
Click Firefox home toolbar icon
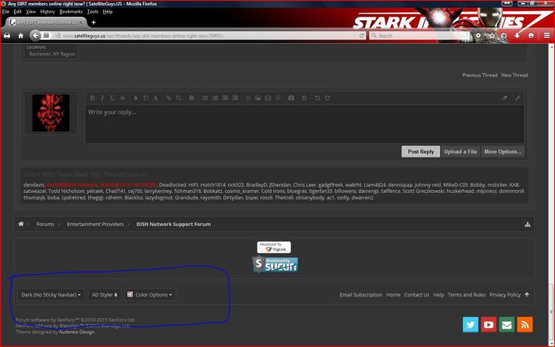click(x=20, y=35)
